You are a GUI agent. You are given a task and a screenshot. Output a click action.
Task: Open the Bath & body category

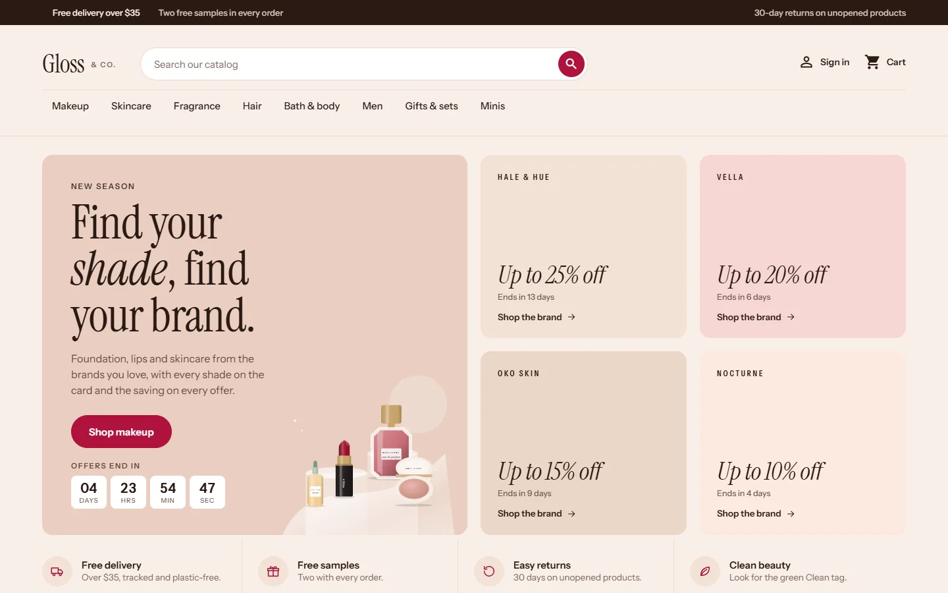(x=312, y=106)
